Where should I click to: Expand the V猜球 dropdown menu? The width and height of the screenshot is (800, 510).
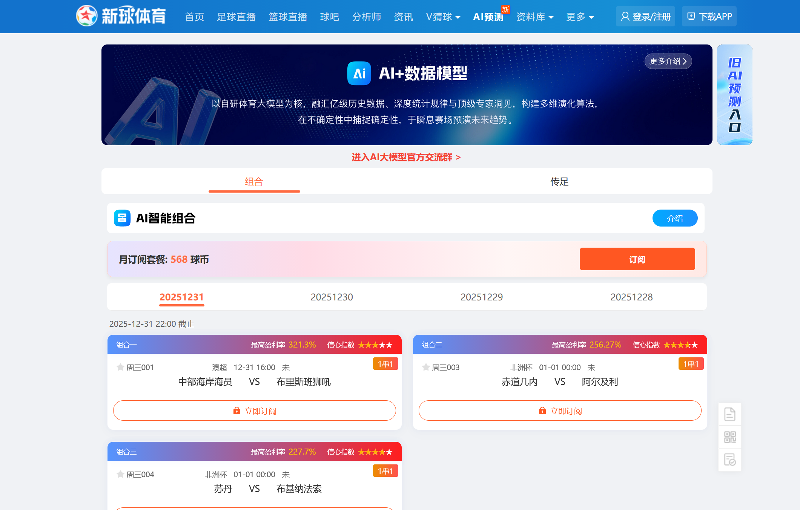click(x=443, y=17)
